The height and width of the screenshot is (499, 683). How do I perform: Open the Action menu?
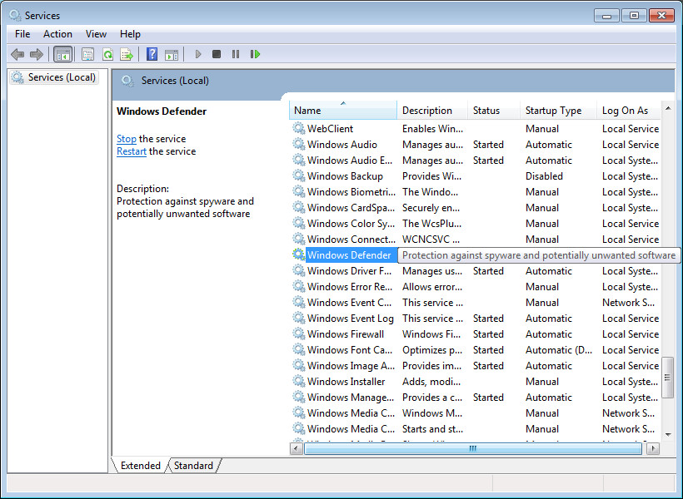[x=57, y=34]
